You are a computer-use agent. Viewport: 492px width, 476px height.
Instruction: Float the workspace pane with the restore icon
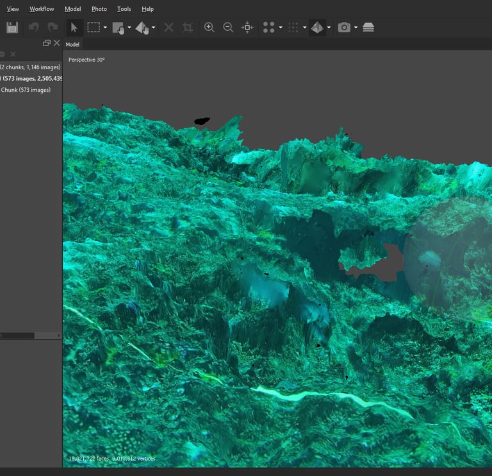[x=46, y=43]
